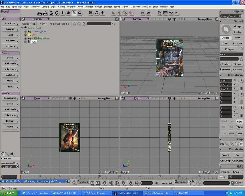Toggle eye icon in Camera viewport header
The width and height of the screenshot is (245, 196).
point(174,19)
